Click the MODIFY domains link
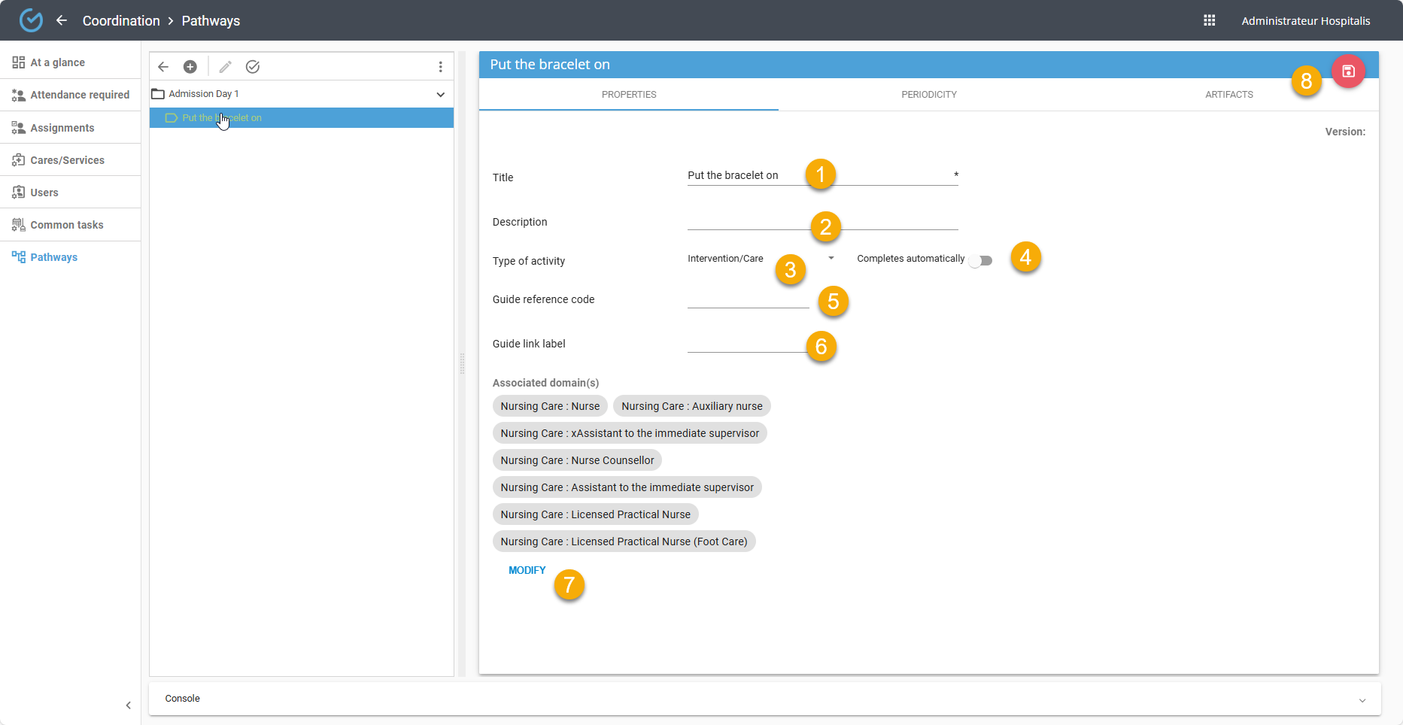The image size is (1403, 725). (x=527, y=571)
